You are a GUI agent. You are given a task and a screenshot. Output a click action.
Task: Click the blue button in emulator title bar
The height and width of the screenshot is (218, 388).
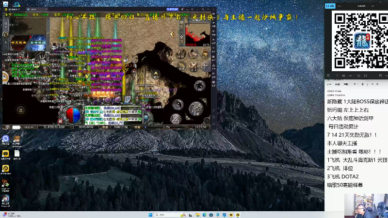[x=172, y=9]
